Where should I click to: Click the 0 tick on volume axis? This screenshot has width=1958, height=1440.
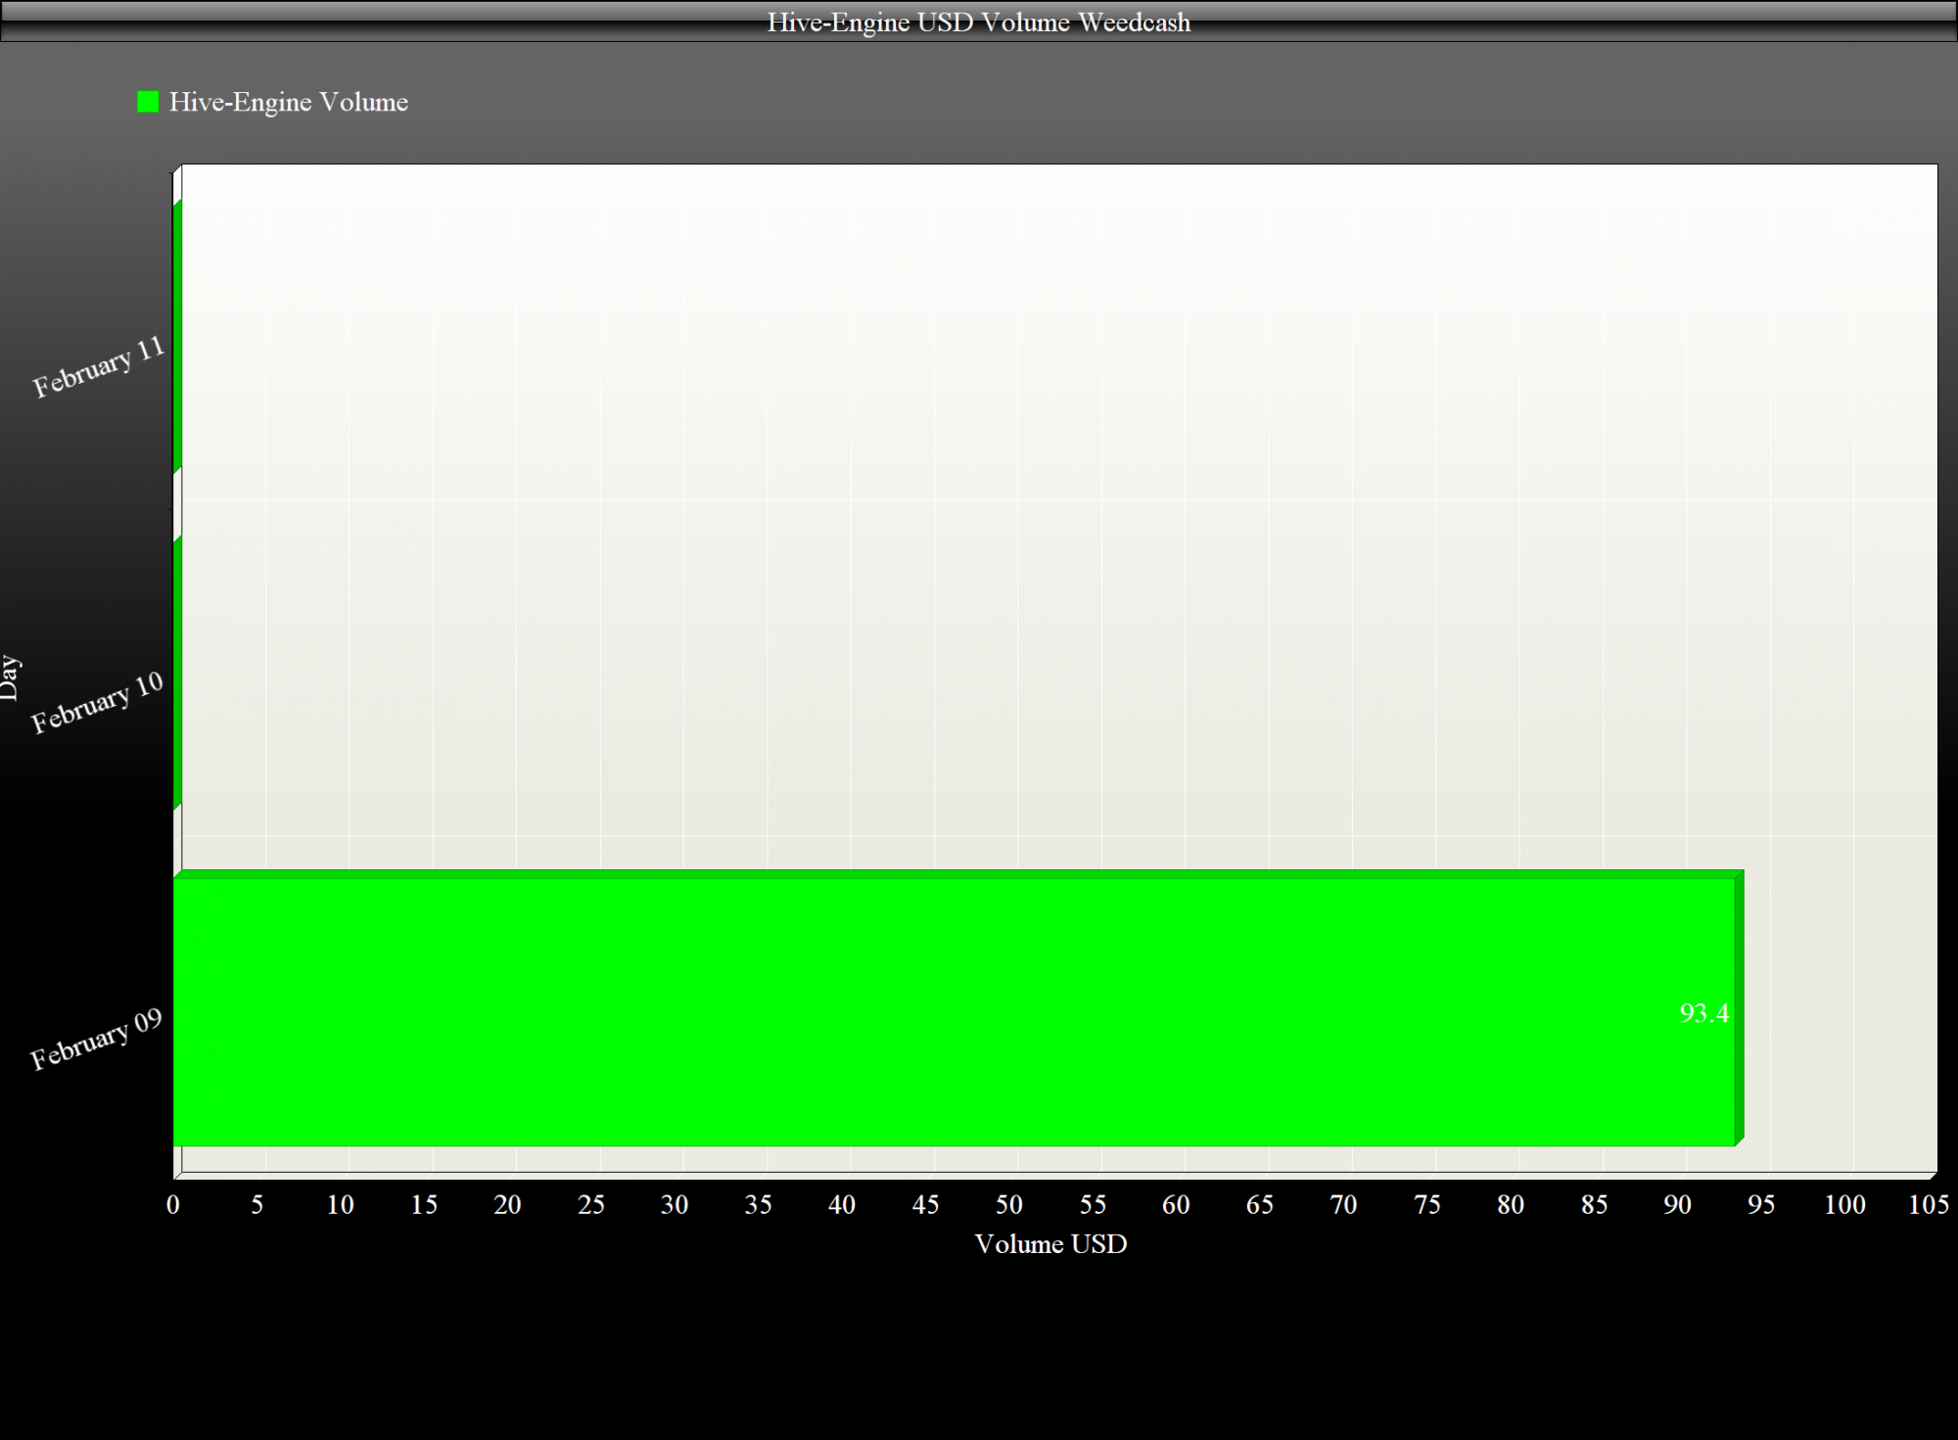tap(173, 1205)
